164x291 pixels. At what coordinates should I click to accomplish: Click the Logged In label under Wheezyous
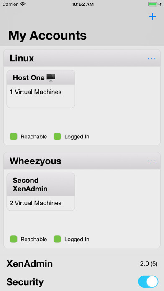point(77,240)
